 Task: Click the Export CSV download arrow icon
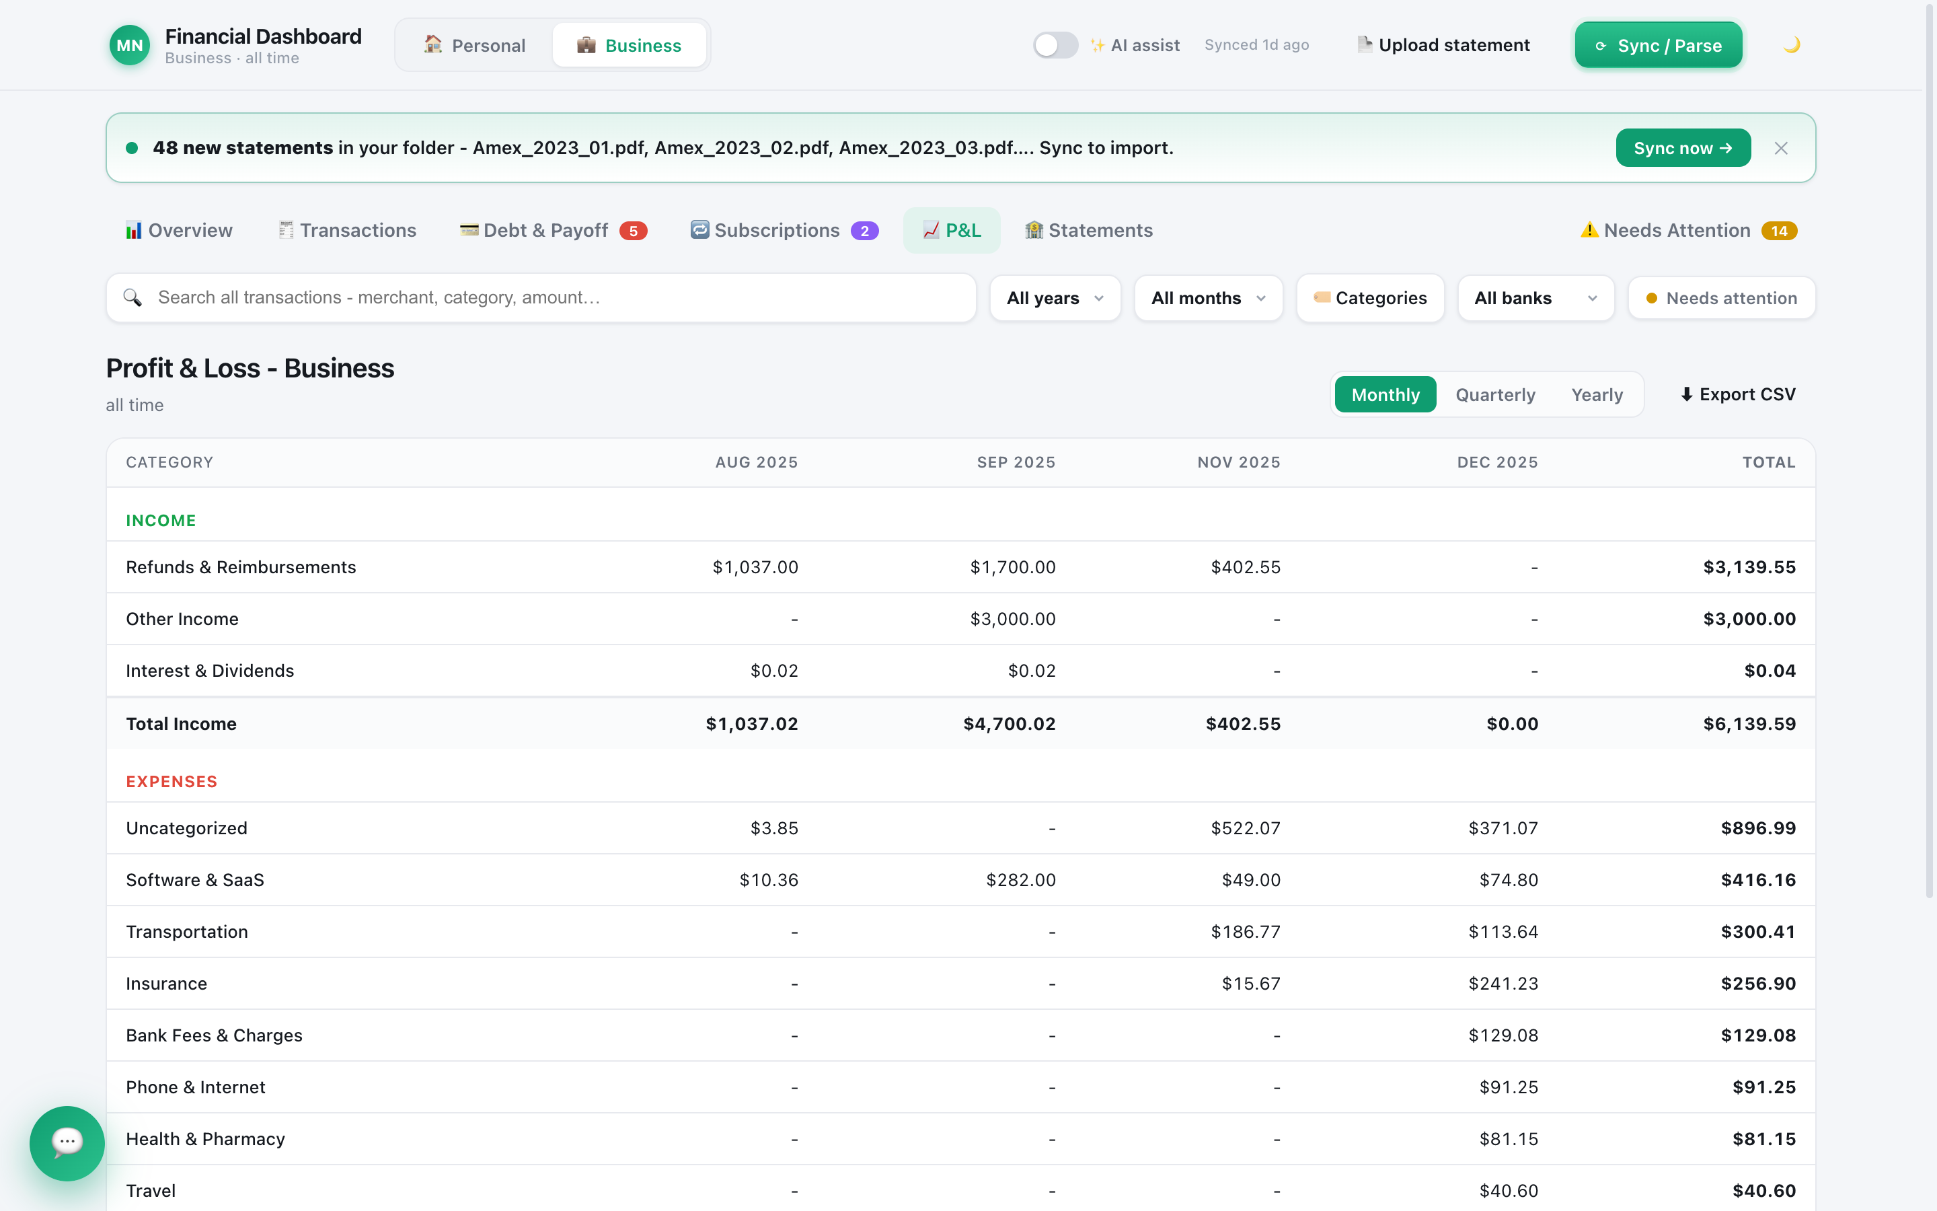point(1687,394)
